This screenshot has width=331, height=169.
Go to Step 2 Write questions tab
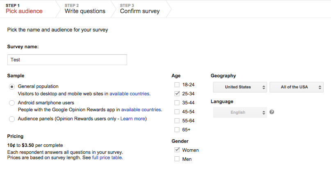[x=85, y=9]
